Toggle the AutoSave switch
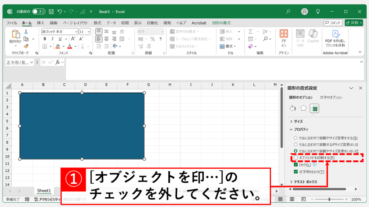This screenshot has width=369, height=207. (39, 11)
